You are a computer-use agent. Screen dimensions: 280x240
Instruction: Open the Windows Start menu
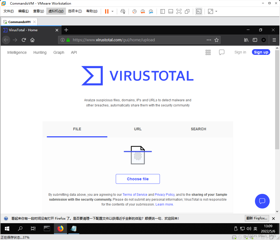pos(7,229)
